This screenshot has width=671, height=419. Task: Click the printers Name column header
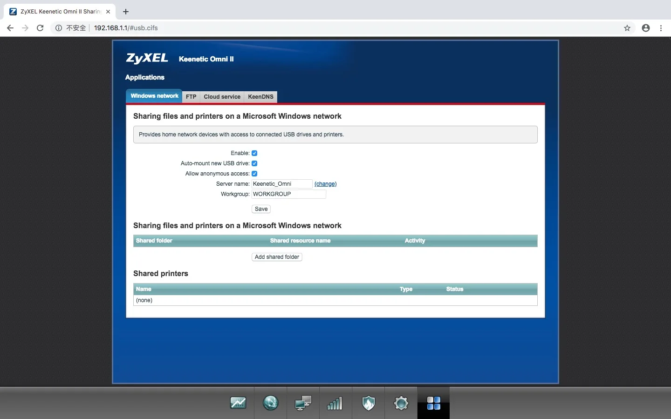(x=144, y=289)
